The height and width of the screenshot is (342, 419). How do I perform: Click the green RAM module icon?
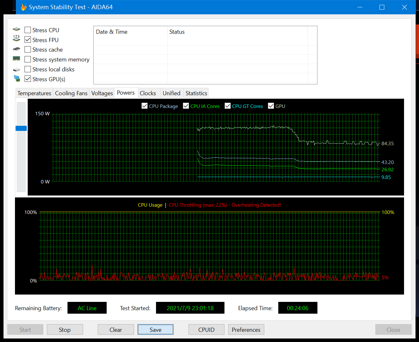tap(17, 58)
